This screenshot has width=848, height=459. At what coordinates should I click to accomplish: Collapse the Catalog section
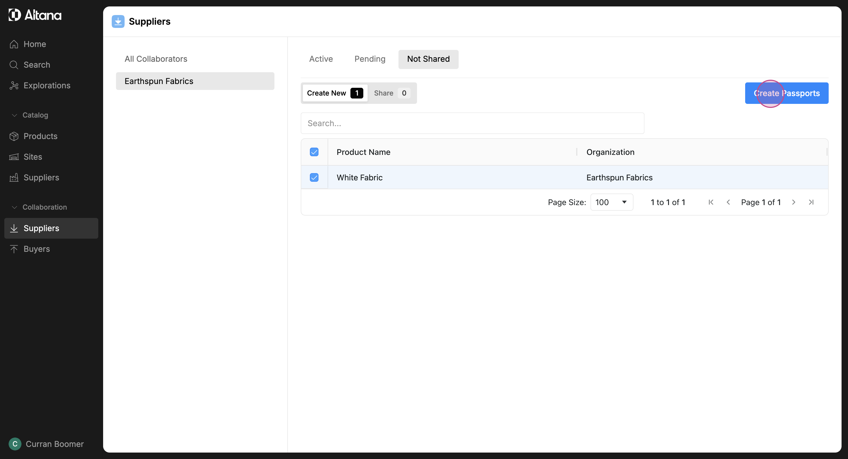pos(15,115)
